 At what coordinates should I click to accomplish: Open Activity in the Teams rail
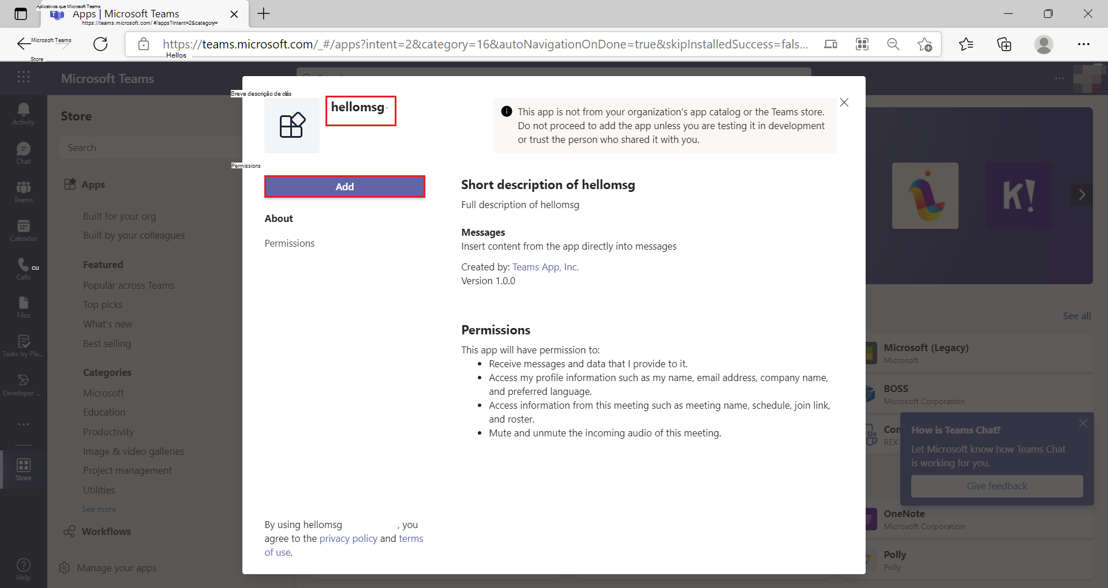click(24, 114)
